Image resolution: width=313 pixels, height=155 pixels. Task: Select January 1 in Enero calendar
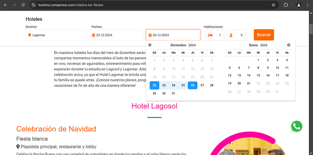click(x=258, y=60)
